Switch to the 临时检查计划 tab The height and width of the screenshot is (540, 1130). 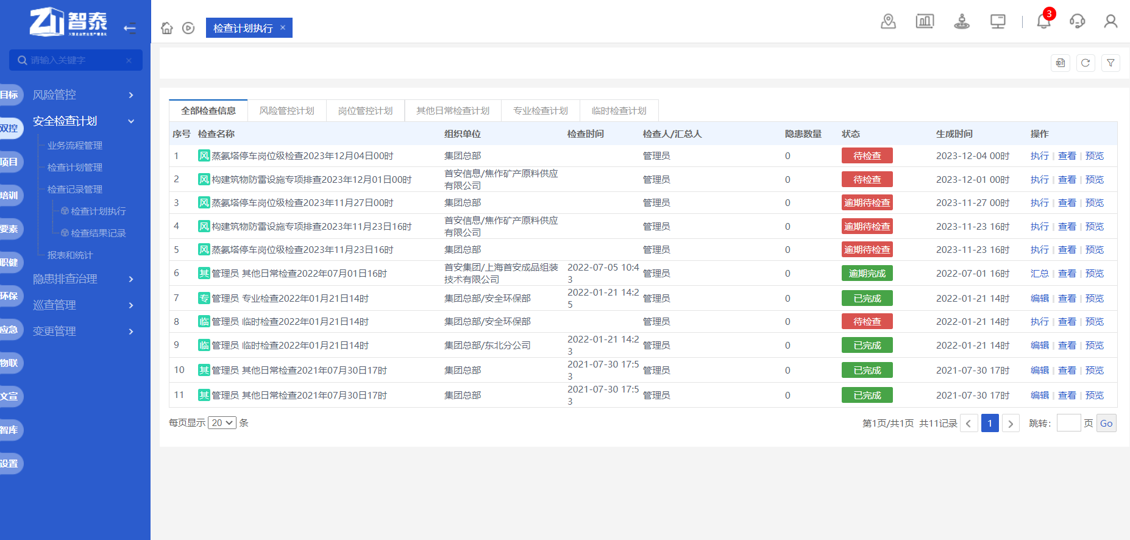pos(619,110)
